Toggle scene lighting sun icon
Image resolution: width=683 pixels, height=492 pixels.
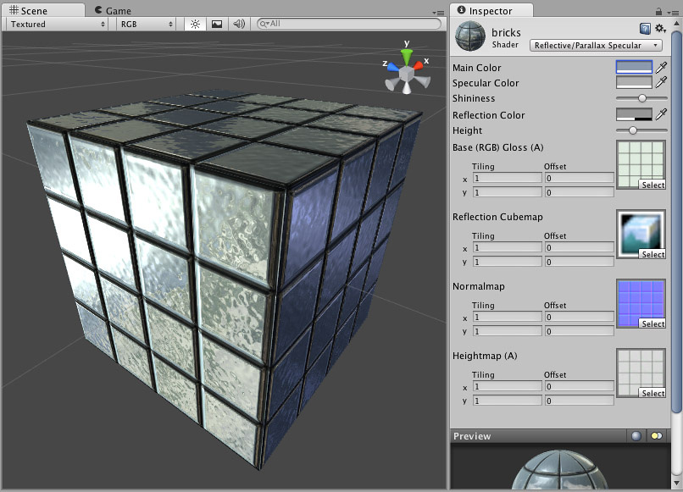coord(195,25)
